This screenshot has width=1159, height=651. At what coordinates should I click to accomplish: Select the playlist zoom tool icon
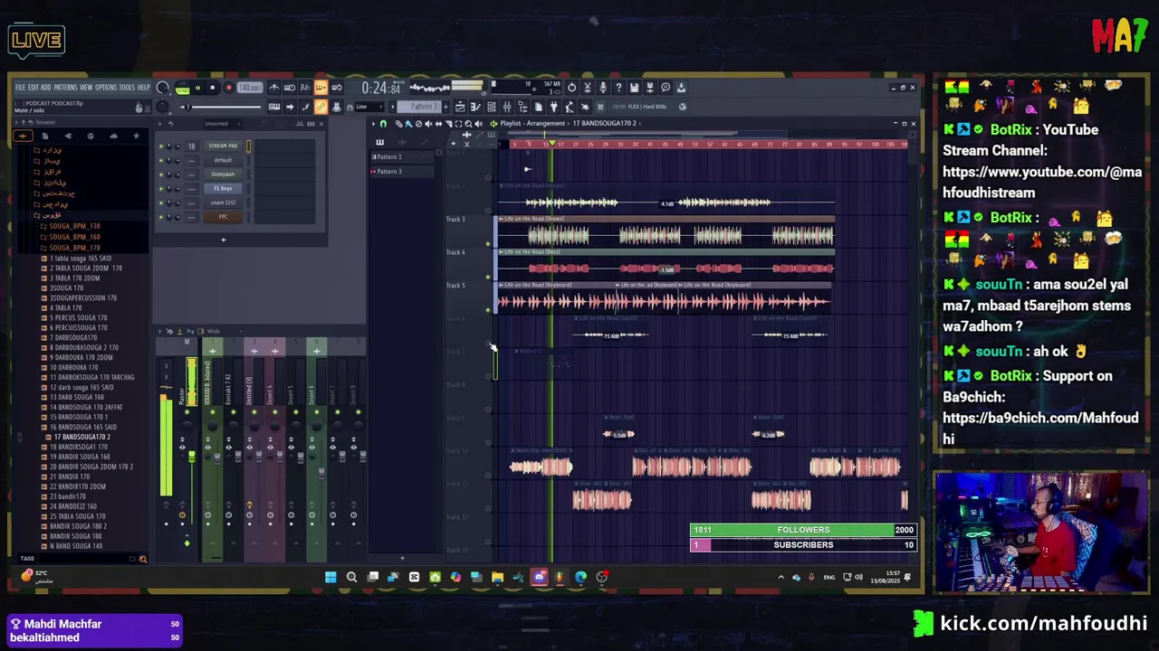466,124
